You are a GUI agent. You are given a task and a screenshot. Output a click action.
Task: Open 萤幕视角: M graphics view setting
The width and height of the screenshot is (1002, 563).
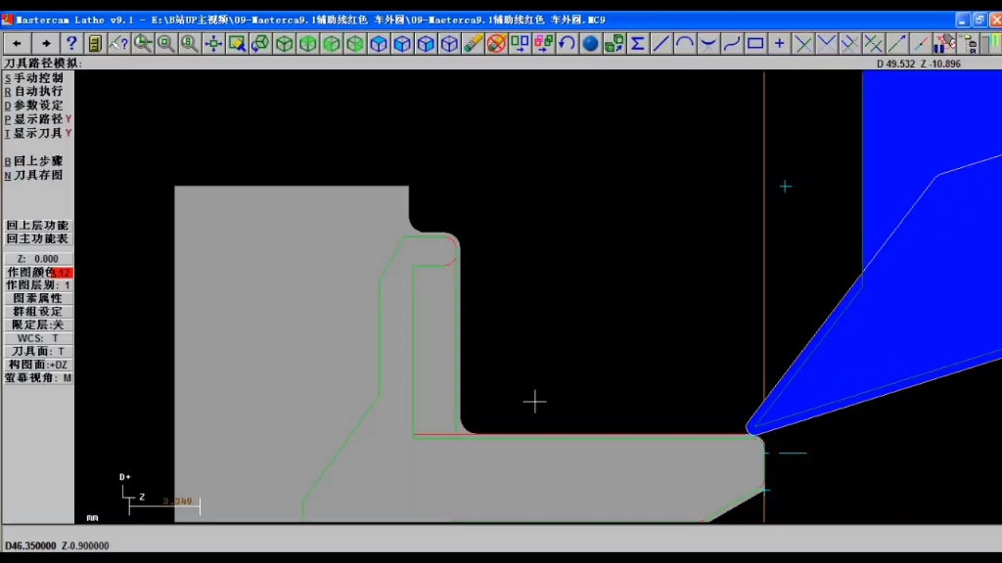tap(38, 378)
